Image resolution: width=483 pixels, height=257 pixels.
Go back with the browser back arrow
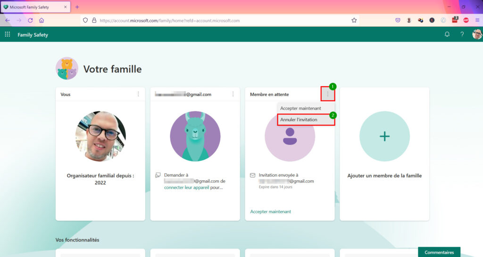pos(8,20)
